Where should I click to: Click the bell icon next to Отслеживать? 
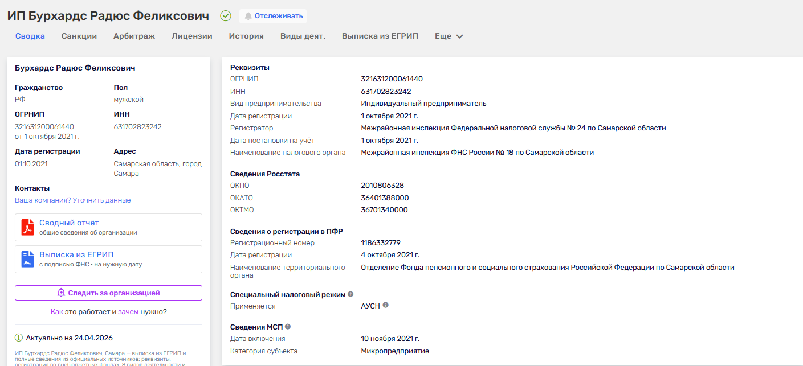coord(248,16)
